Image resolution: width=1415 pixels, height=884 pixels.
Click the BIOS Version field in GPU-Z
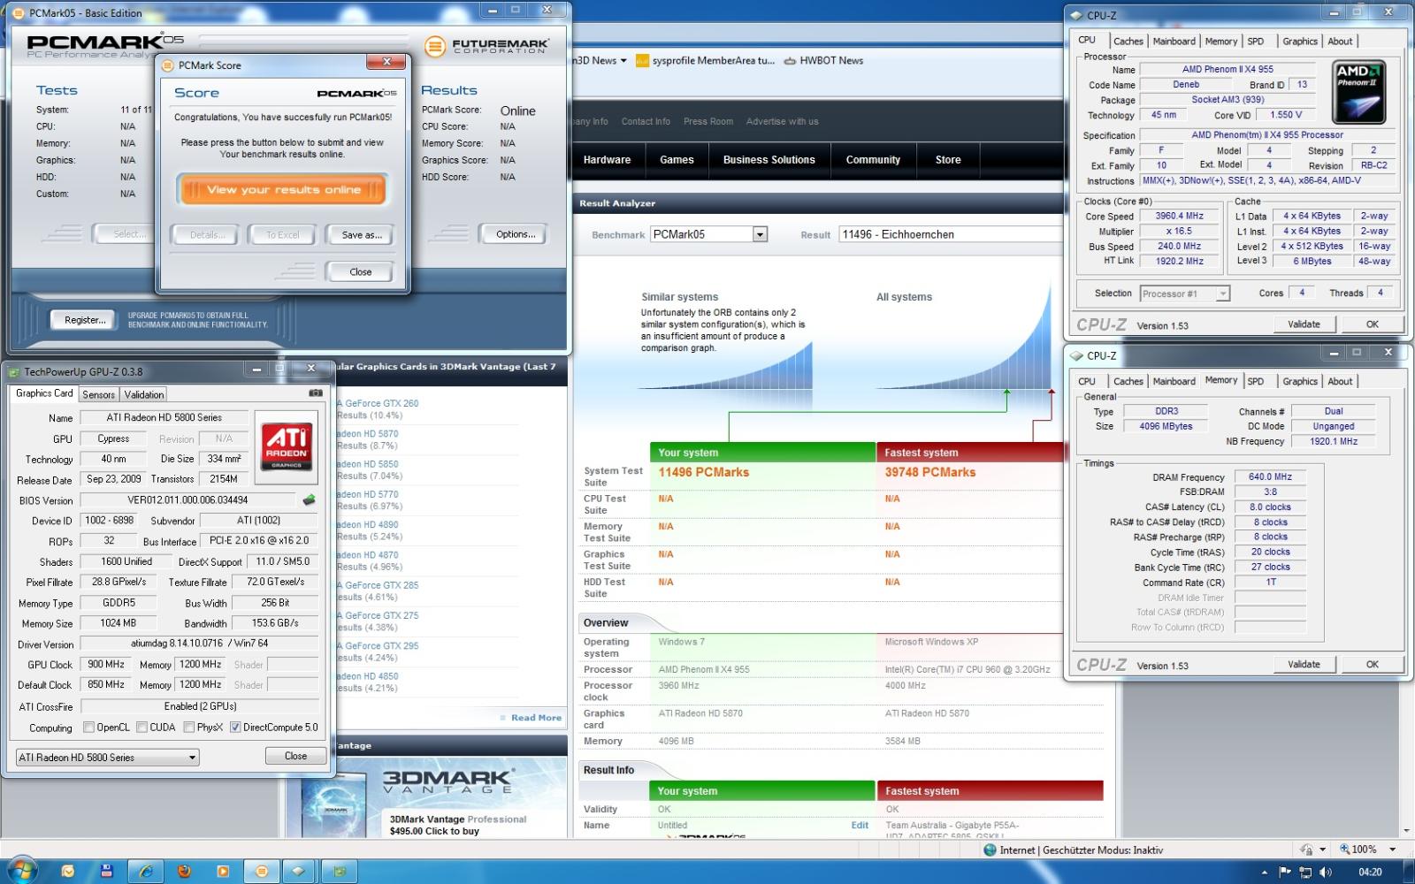click(188, 500)
